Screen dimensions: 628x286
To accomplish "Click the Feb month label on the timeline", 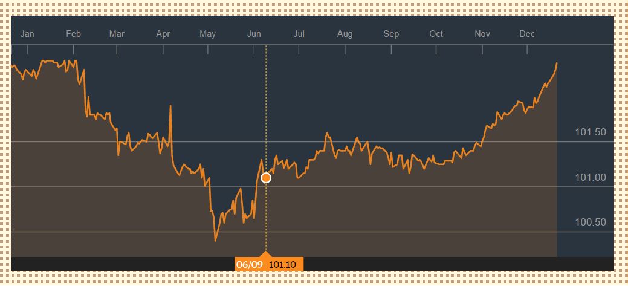I will pos(73,34).
